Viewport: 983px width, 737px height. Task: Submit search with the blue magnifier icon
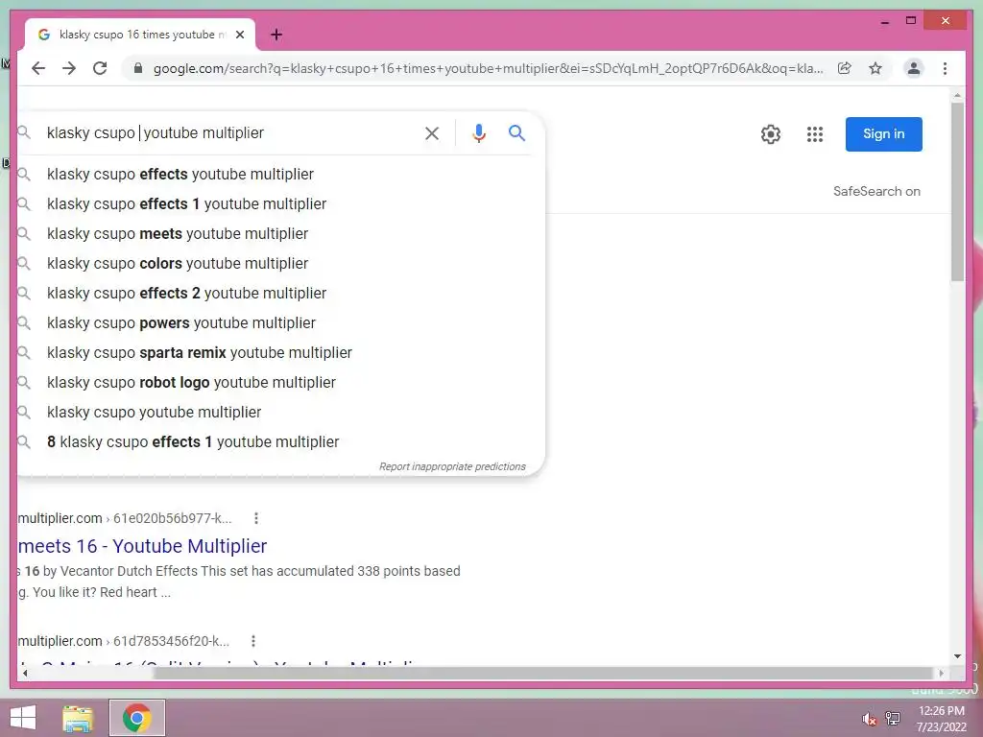point(516,132)
